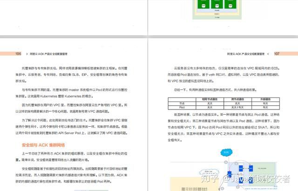Click the paragraph starting 与专有集群不同的是
The width and height of the screenshot is (298, 191).
[71, 93]
